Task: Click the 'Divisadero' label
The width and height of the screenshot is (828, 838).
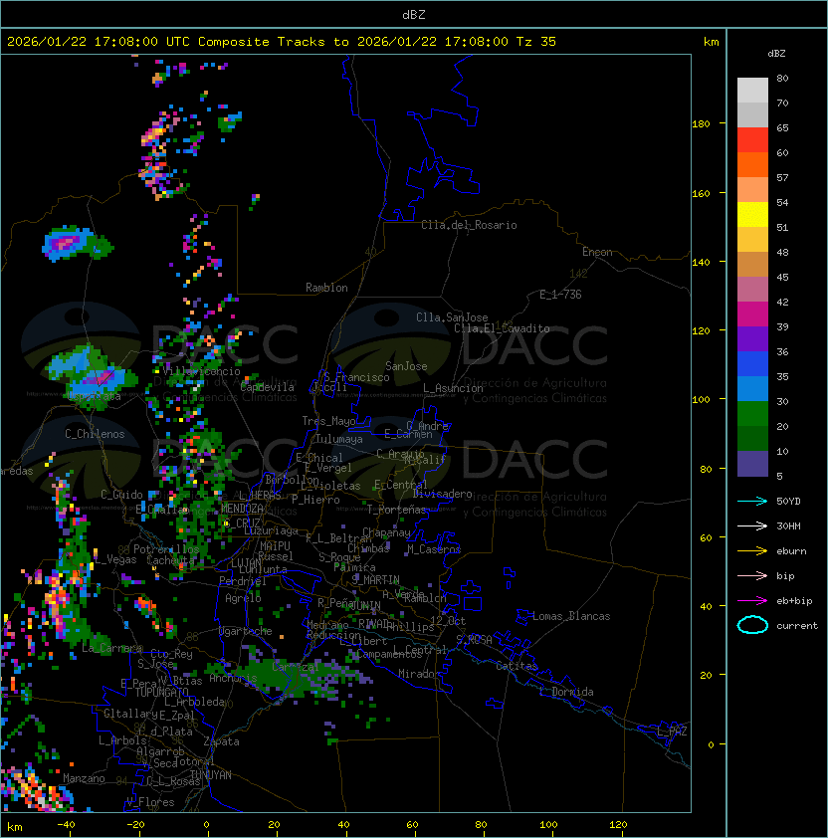Action: coord(443,494)
